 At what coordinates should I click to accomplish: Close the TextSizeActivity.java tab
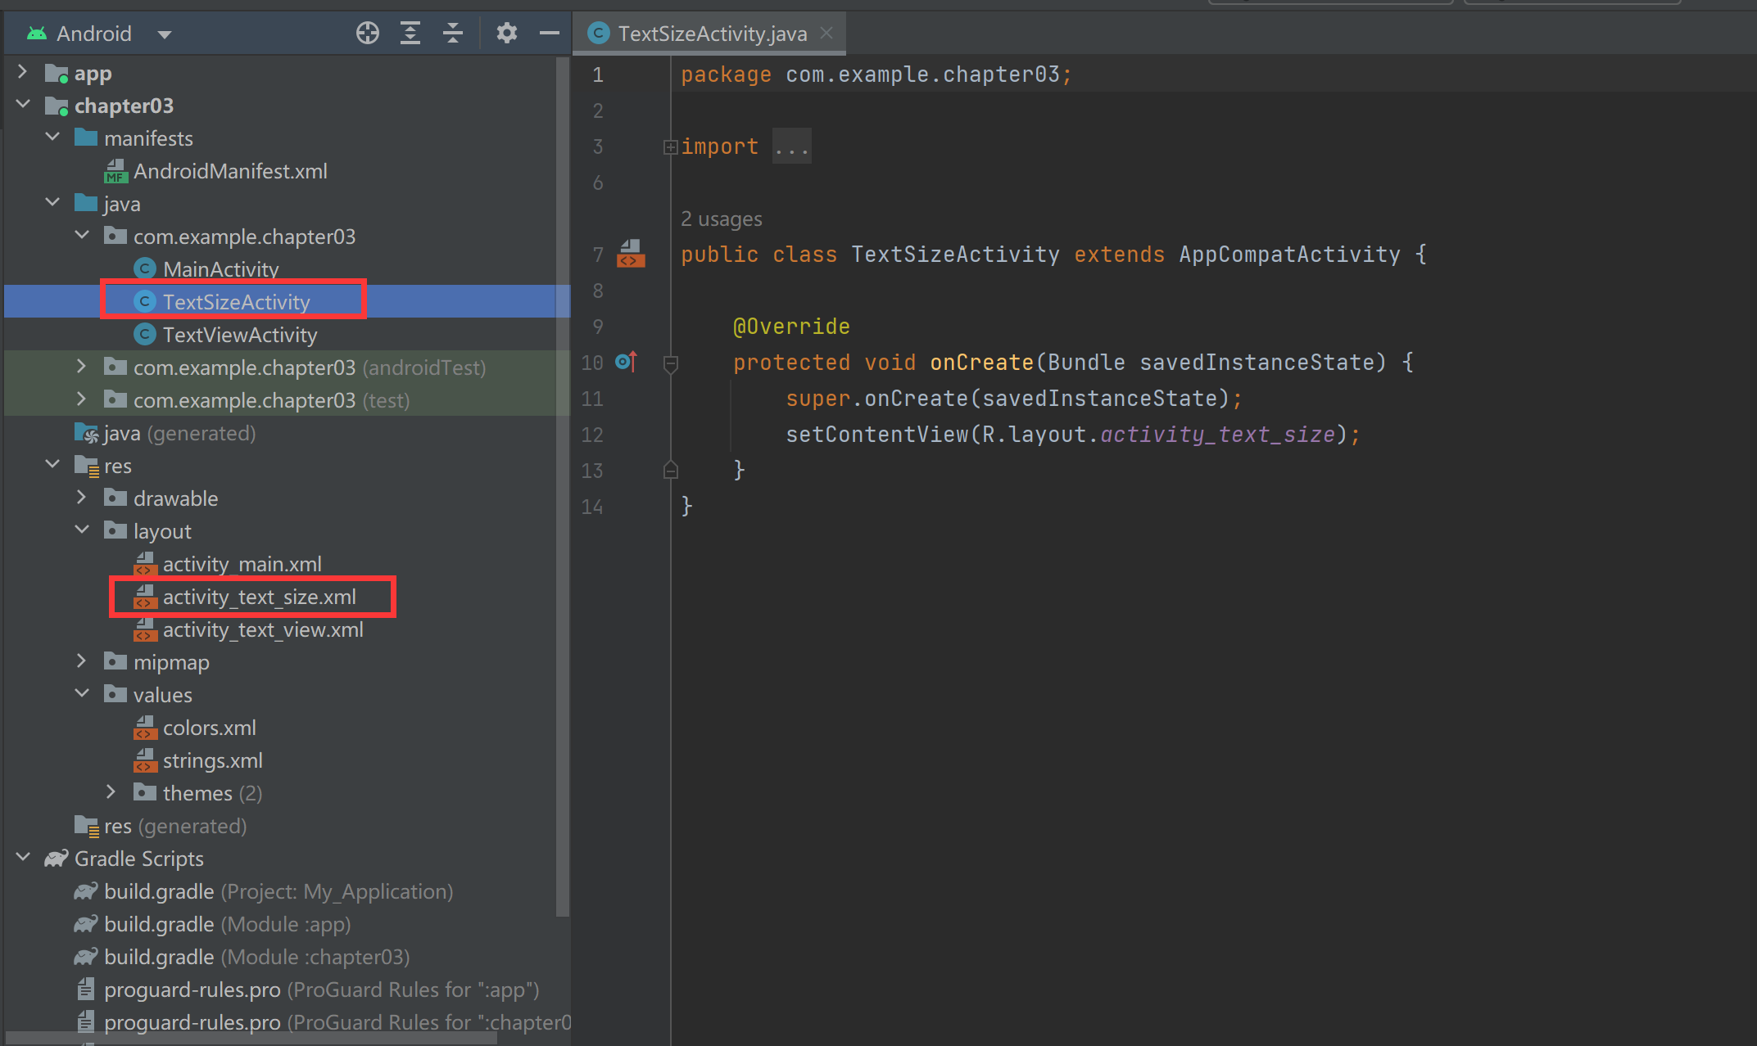point(826,33)
